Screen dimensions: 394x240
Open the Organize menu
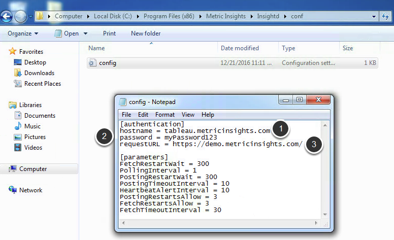coord(23,33)
